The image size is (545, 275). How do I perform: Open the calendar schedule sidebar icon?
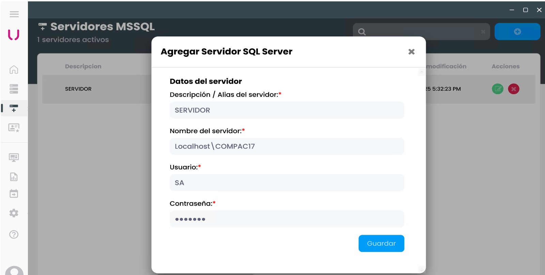coord(14,194)
